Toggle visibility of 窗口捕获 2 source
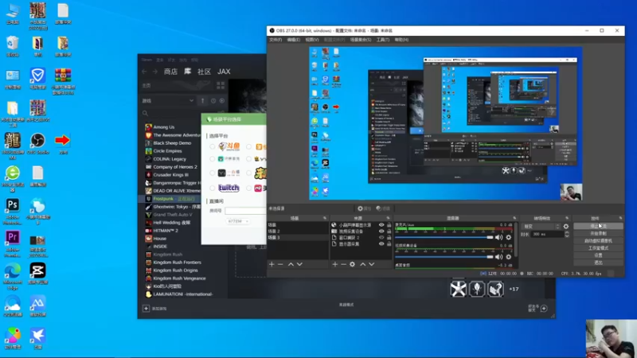The width and height of the screenshot is (637, 358). click(381, 238)
